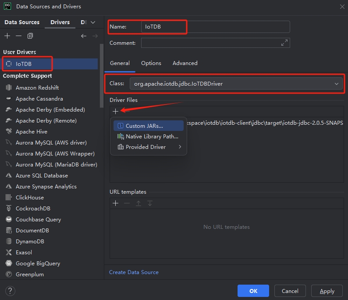Click the Create Data Source link
348x300 pixels.
134,272
